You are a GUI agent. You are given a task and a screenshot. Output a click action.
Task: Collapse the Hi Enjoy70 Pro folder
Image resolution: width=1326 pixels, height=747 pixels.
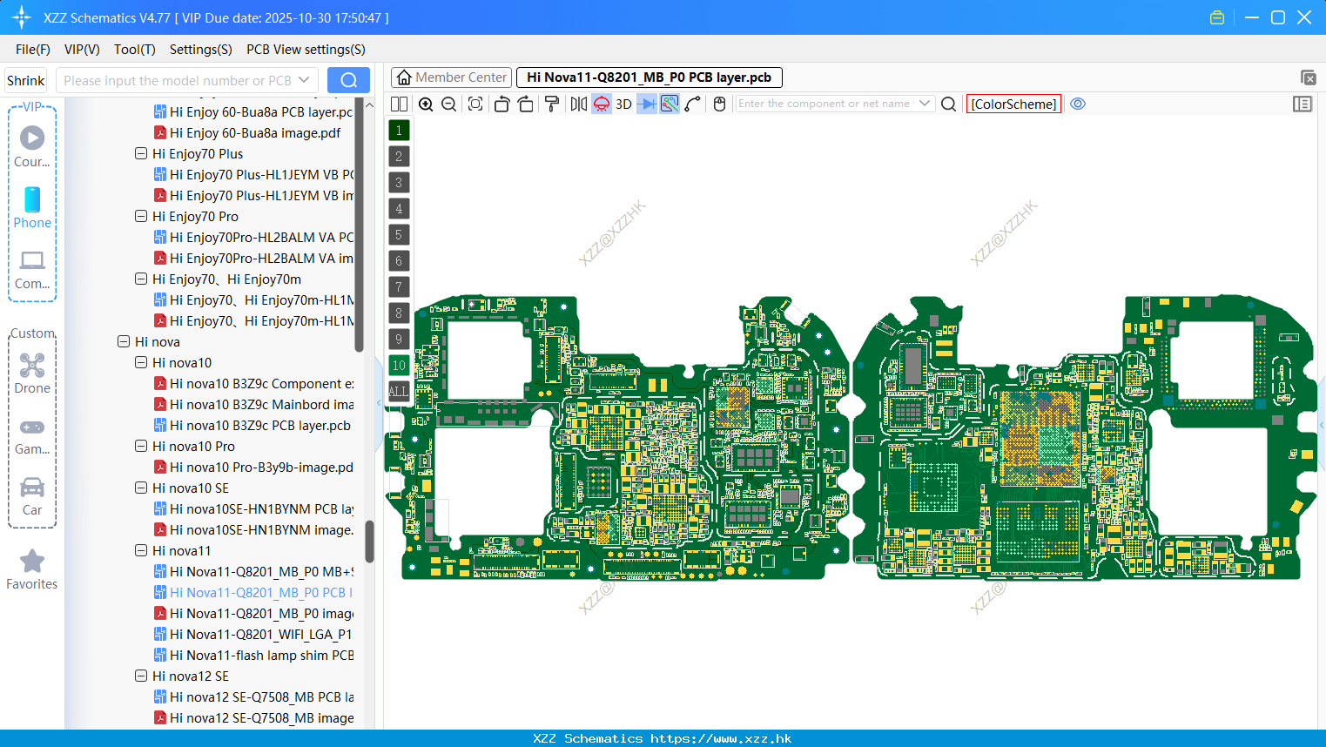click(141, 216)
